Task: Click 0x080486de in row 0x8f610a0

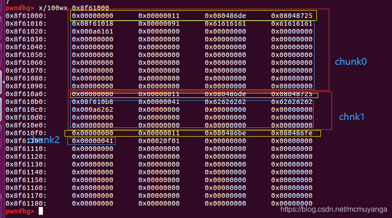Action: (225, 94)
